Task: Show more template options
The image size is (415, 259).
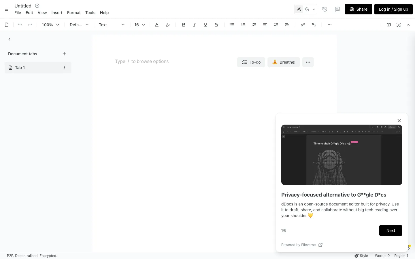Action: (x=308, y=62)
